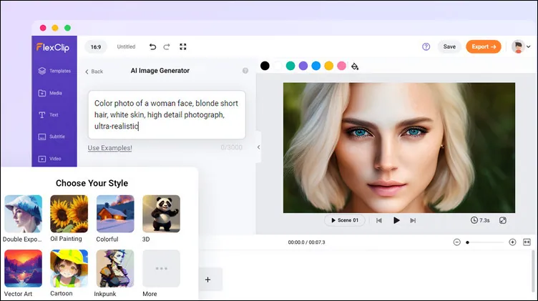Viewport: 538px width, 301px height.
Task: Skip to next scene
Action: pos(413,220)
